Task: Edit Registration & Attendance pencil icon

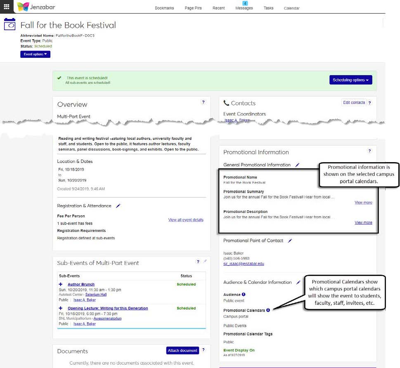Action: pyautogui.click(x=118, y=206)
